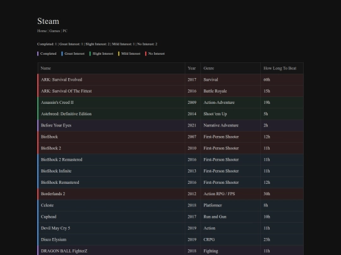Select ARK: Survival Of The Fittest
The height and width of the screenshot is (255, 341).
[66, 91]
